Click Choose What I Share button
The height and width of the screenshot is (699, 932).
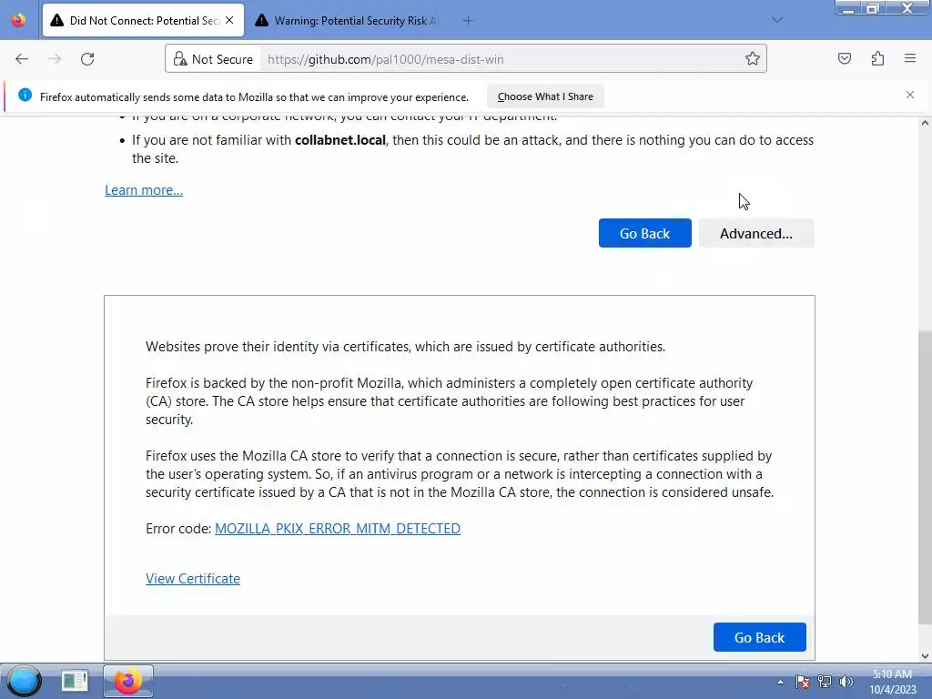click(545, 96)
